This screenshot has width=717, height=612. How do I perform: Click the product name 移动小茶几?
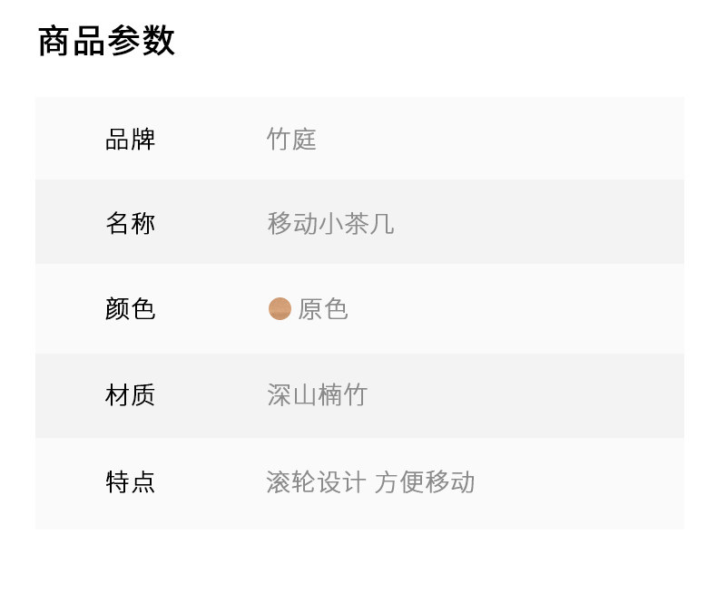pyautogui.click(x=330, y=223)
